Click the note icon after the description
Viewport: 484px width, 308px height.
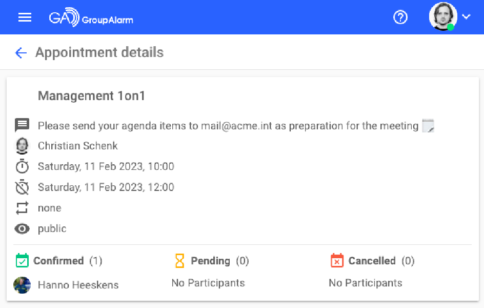(x=428, y=126)
